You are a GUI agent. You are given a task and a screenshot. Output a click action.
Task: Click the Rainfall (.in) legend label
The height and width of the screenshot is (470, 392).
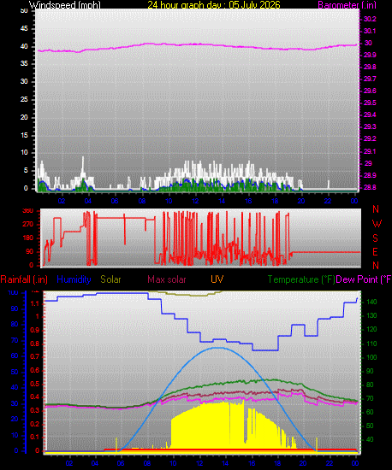[24, 279]
